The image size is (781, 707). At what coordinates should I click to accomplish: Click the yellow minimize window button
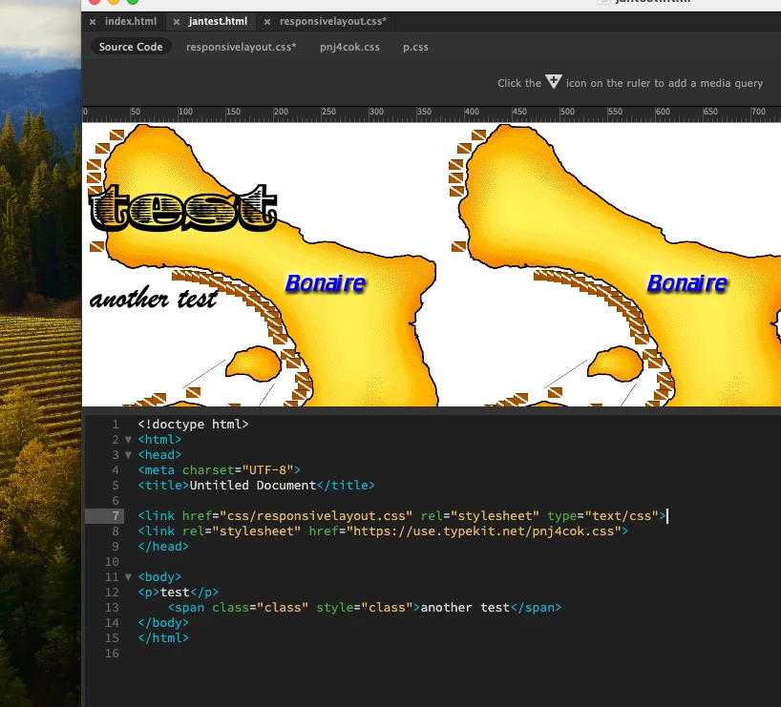pos(114,2)
